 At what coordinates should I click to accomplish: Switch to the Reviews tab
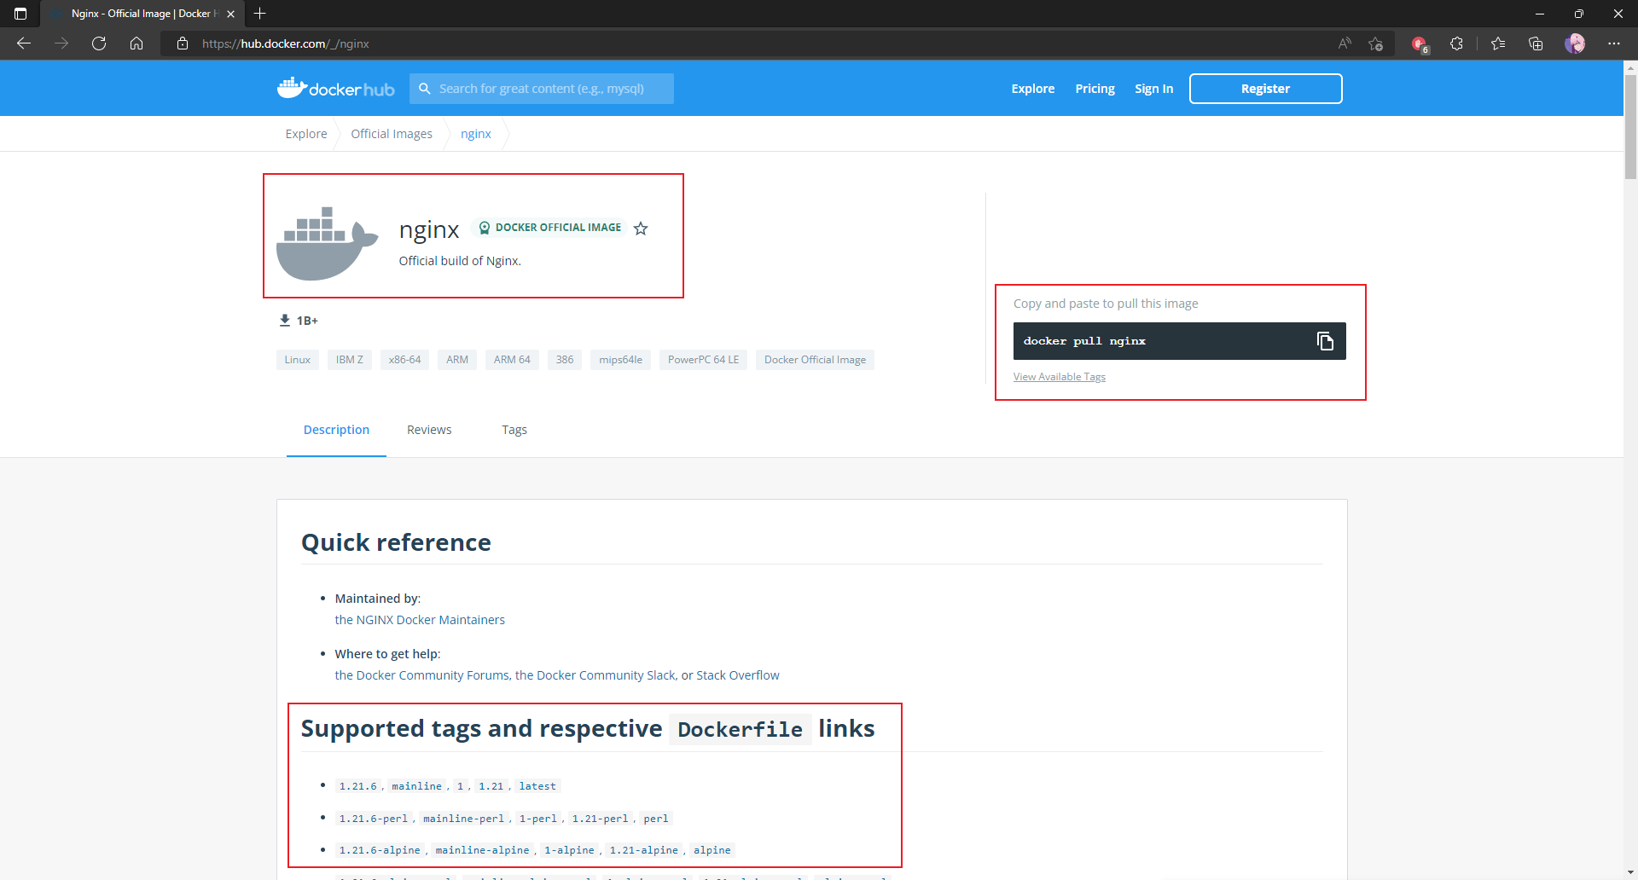[429, 430]
